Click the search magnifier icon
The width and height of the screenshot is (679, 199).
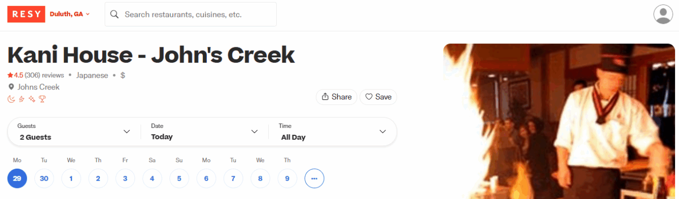click(114, 14)
